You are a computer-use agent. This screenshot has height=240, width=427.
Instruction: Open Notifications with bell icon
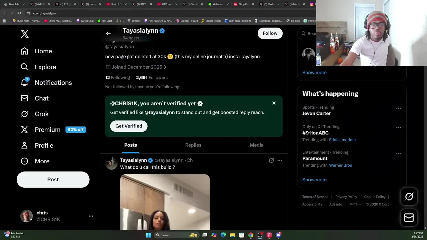[46, 82]
